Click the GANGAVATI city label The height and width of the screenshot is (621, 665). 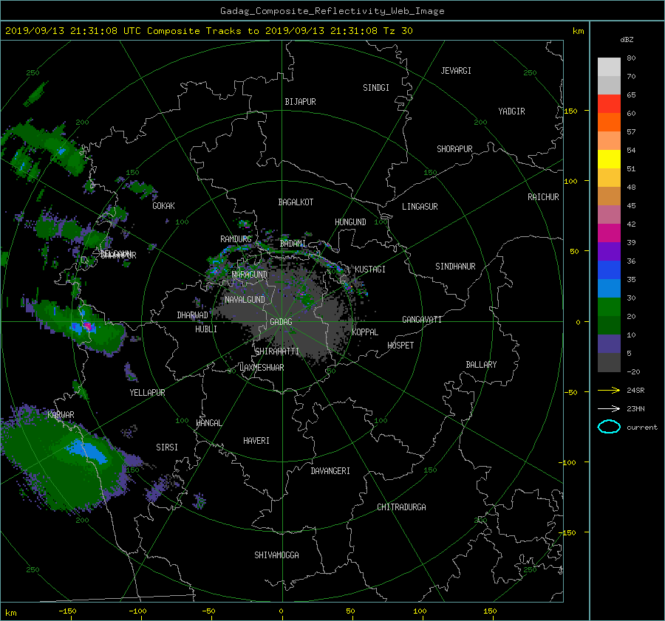click(x=422, y=319)
